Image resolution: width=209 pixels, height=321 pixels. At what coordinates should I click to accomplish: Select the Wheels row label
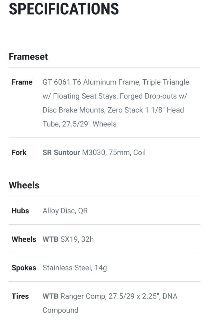[x=24, y=239]
